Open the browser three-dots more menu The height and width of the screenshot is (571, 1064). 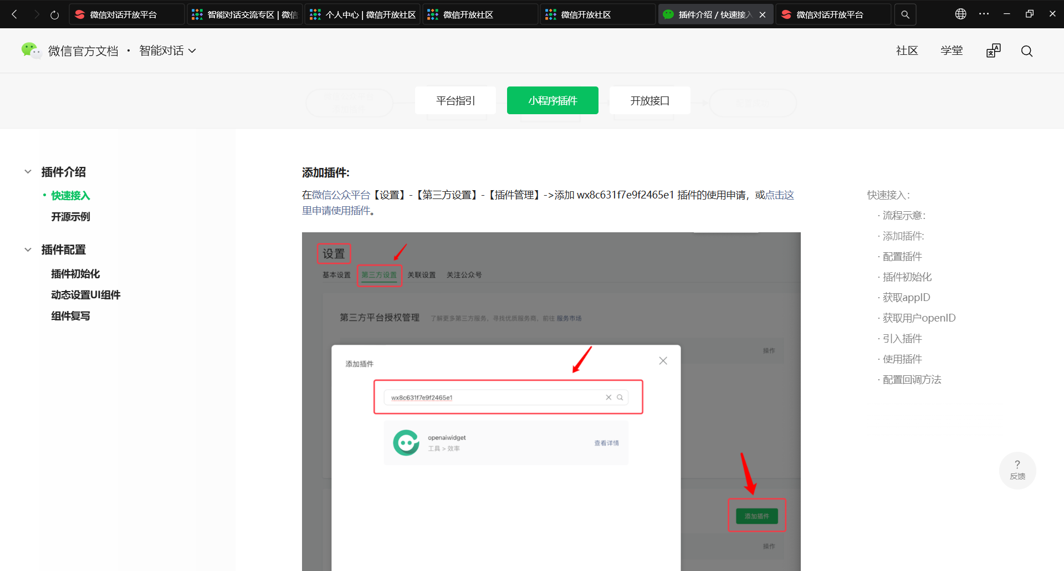[984, 14]
